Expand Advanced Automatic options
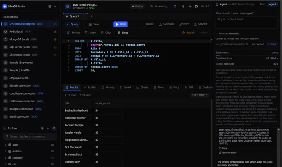 tap(227, 33)
